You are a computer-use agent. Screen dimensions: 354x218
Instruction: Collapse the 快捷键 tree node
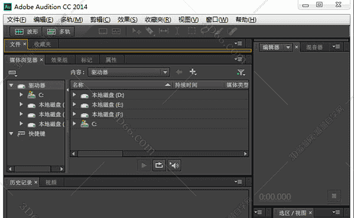point(11,134)
